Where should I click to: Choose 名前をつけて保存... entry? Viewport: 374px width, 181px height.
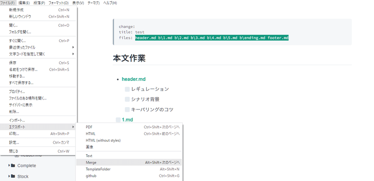[38, 70]
